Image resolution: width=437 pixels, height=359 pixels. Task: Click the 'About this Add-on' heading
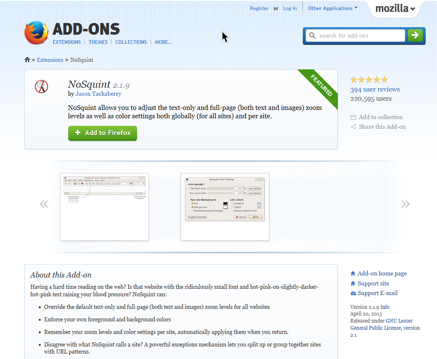[x=61, y=275]
